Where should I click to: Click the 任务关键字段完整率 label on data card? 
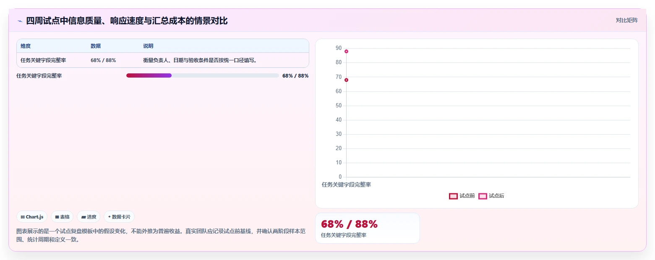(344, 235)
